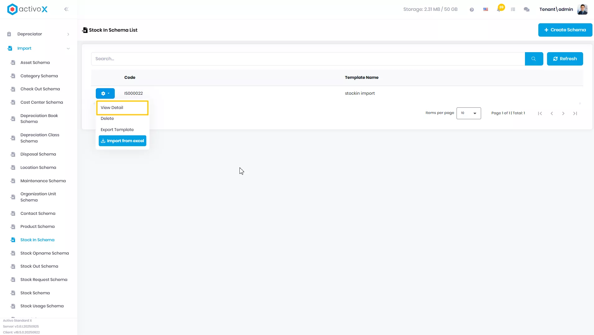Expand the Depreciator menu chevron
The image size is (594, 335).
coord(68,34)
